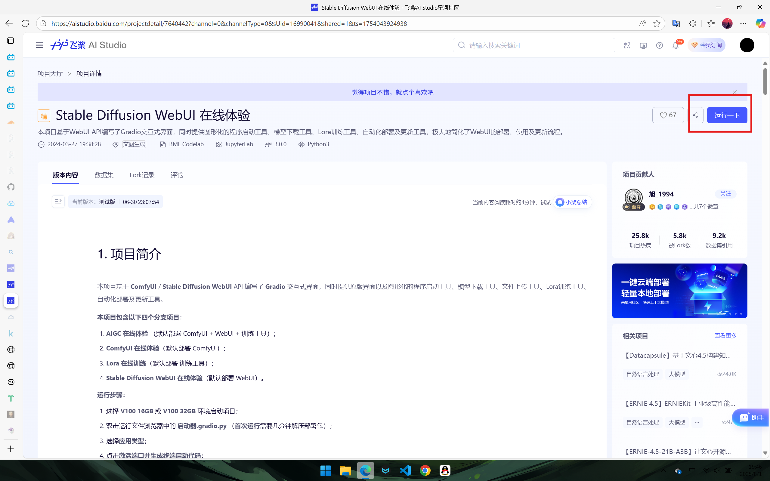Image resolution: width=770 pixels, height=481 pixels.
Task: Open the notifications bell icon
Action: click(676, 45)
